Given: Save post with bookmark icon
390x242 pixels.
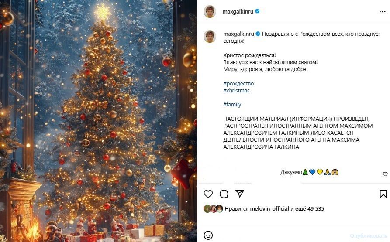Looking at the screenshot, I should (x=383, y=194).
